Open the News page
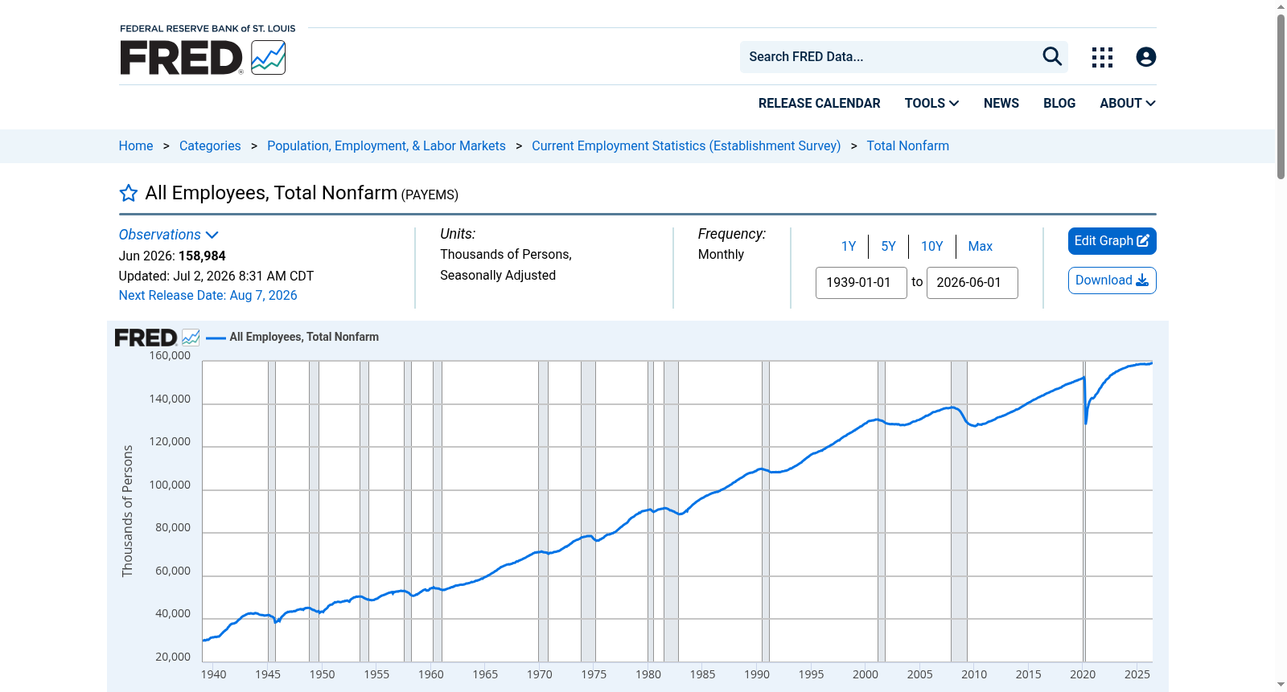 (1001, 103)
